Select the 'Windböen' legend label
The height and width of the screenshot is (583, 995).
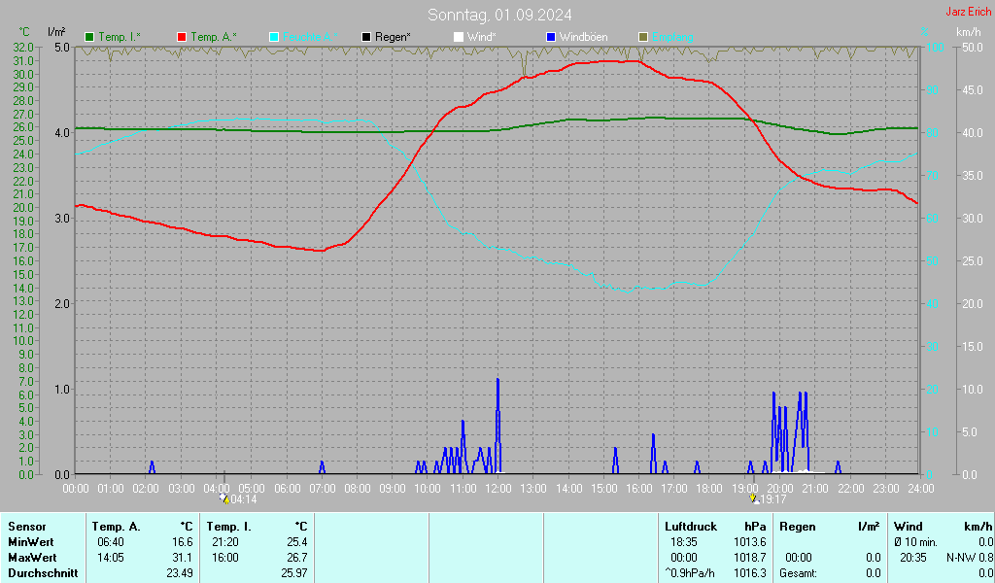[583, 37]
